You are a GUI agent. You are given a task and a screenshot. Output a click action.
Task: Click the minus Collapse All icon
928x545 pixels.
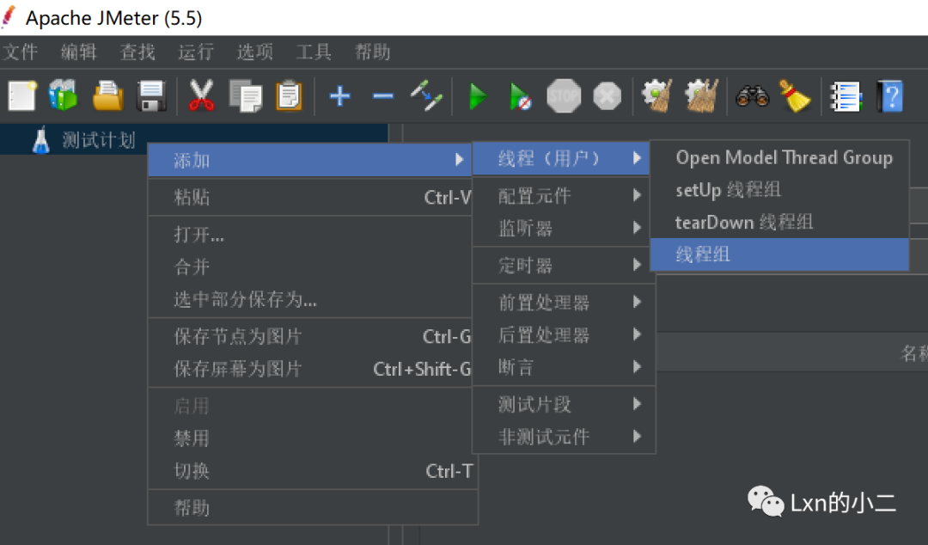[383, 95]
